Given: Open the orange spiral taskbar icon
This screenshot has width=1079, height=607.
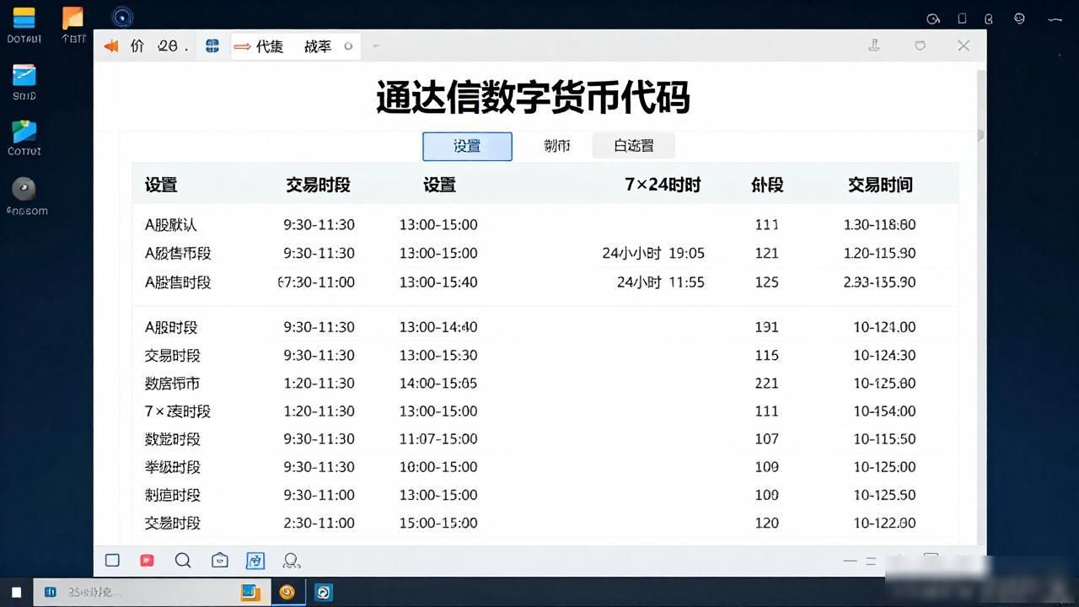Looking at the screenshot, I should pos(287,593).
